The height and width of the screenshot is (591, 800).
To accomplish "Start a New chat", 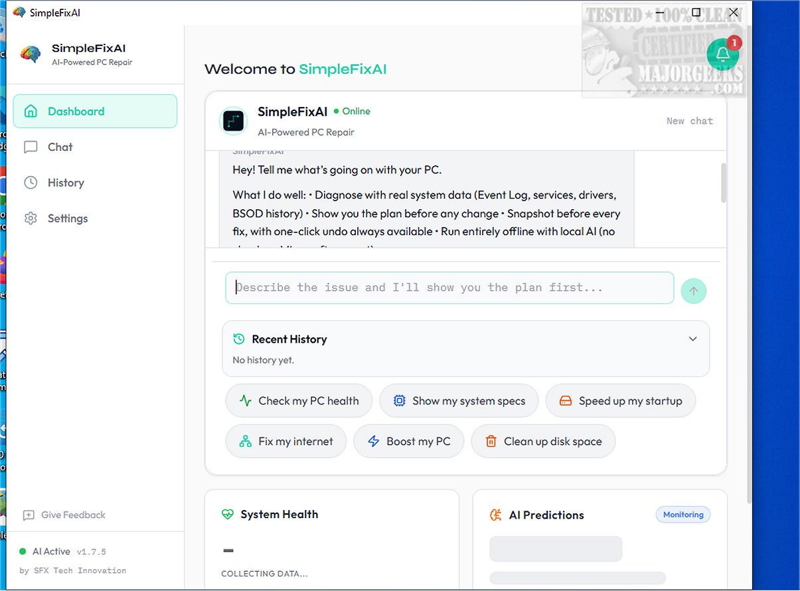I will click(x=690, y=121).
